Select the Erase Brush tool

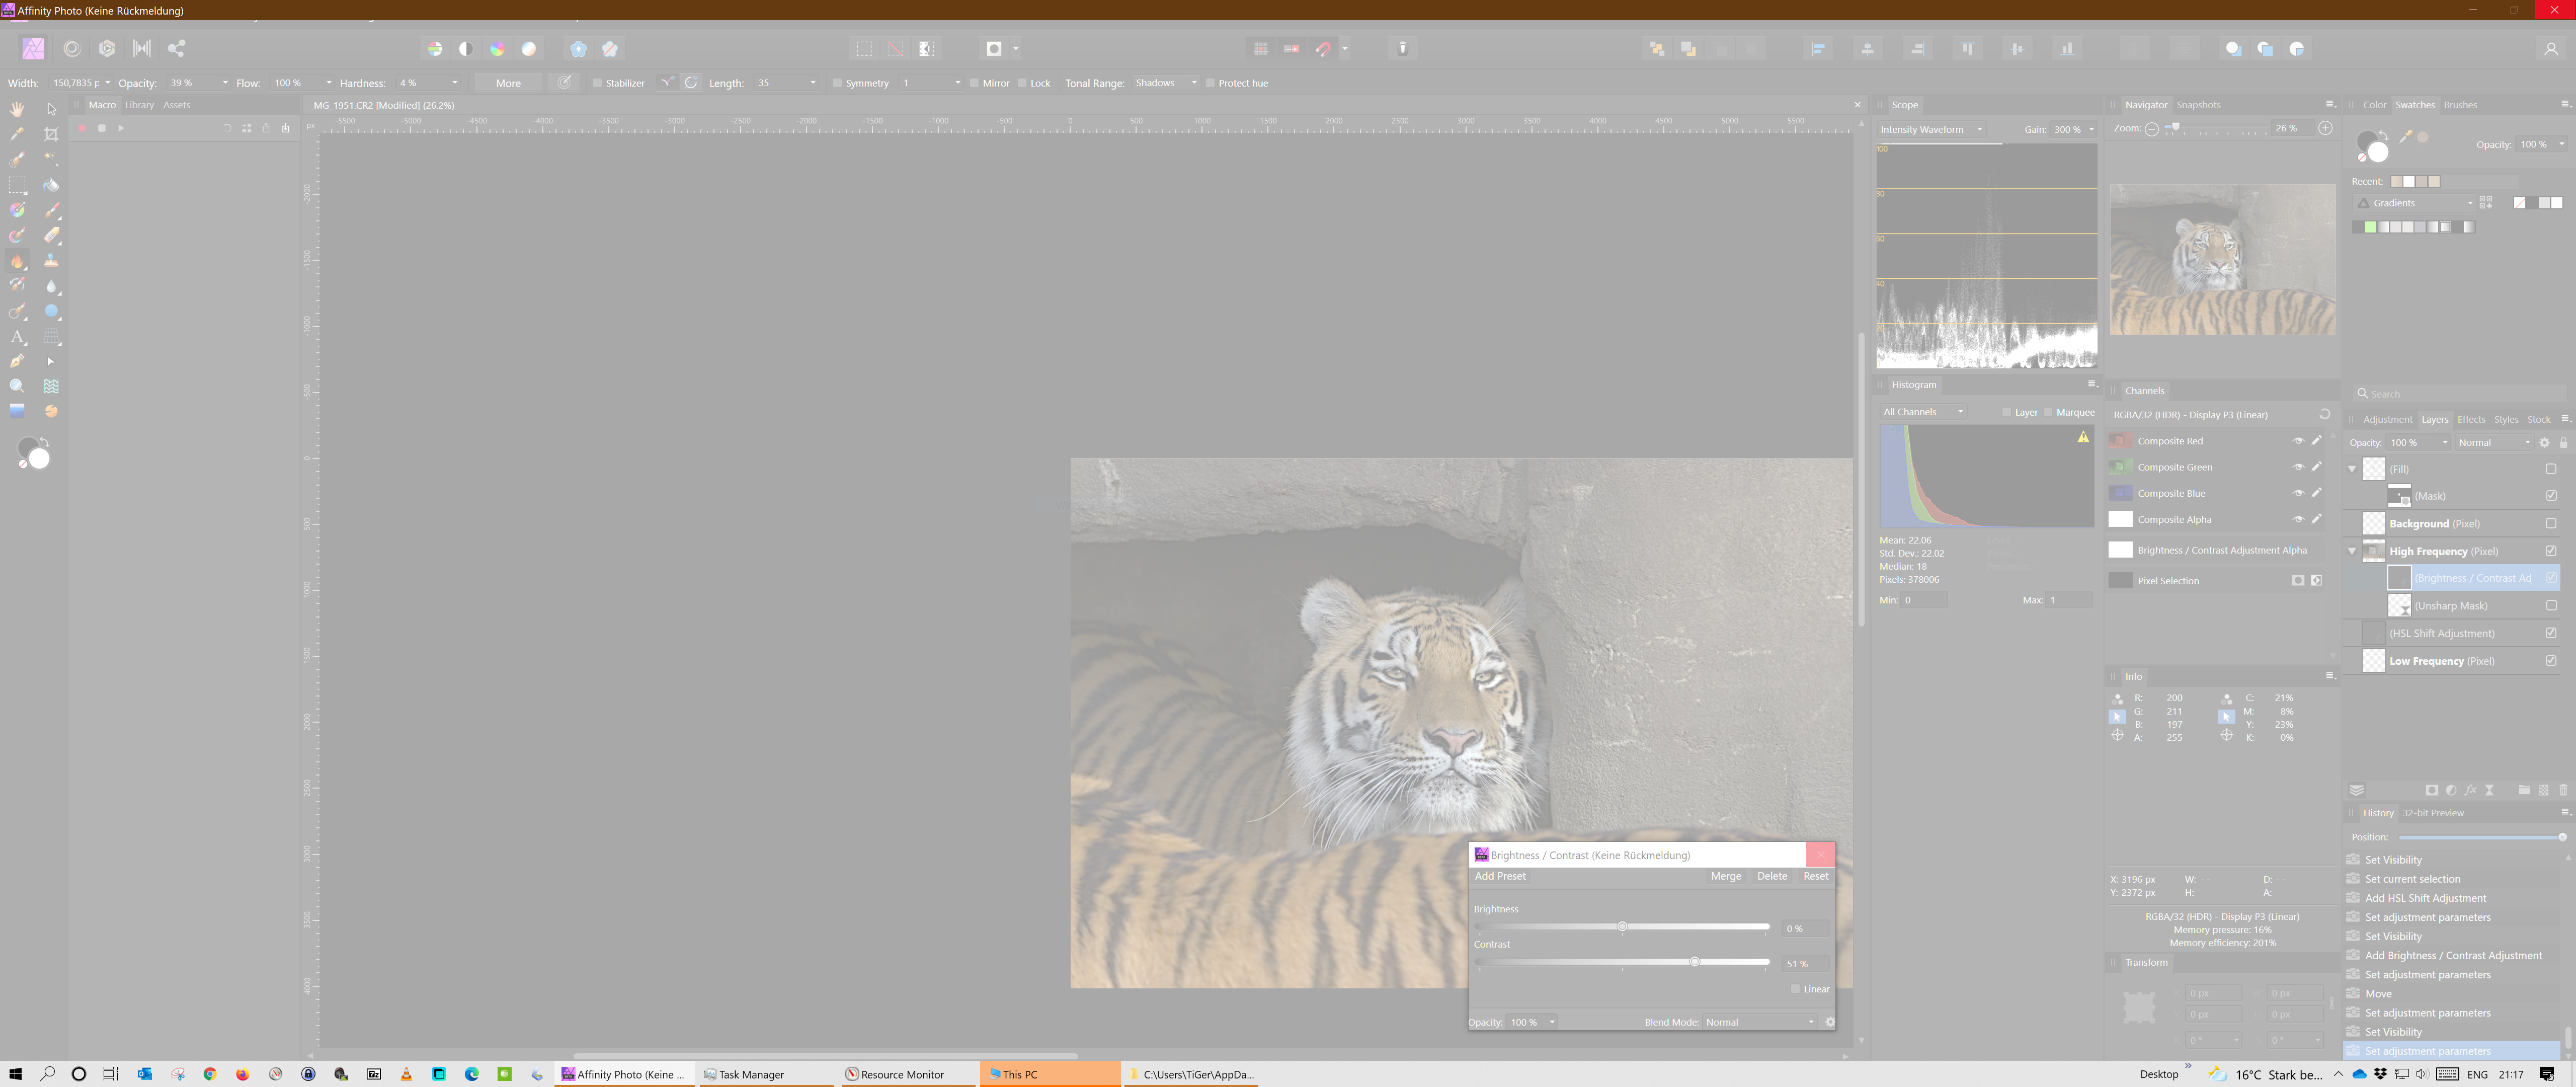tap(51, 235)
